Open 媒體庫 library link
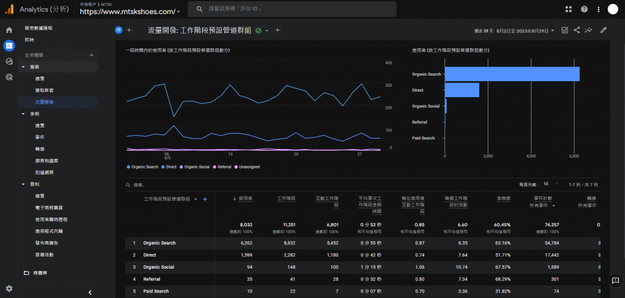This screenshot has width=625, height=298. click(x=41, y=273)
